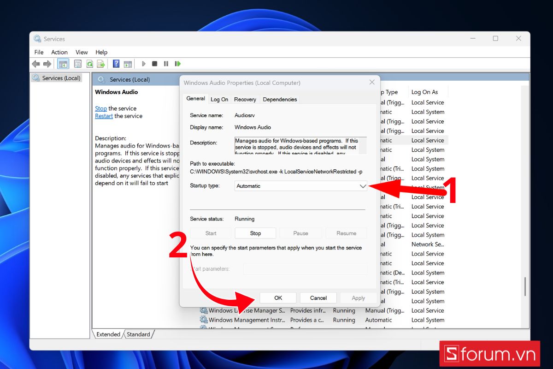Open the View menu

(82, 52)
